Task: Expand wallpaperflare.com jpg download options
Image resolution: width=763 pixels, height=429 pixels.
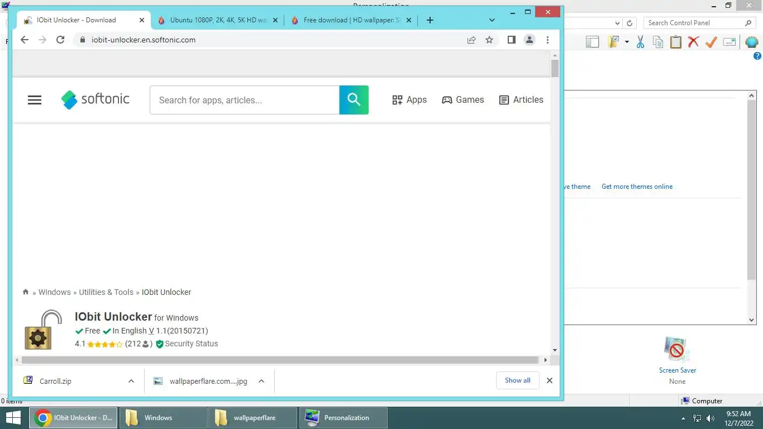Action: (261, 381)
